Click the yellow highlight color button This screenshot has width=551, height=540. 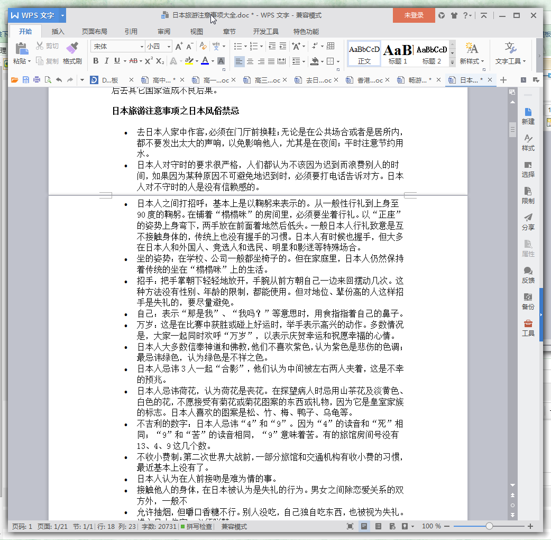[189, 61]
